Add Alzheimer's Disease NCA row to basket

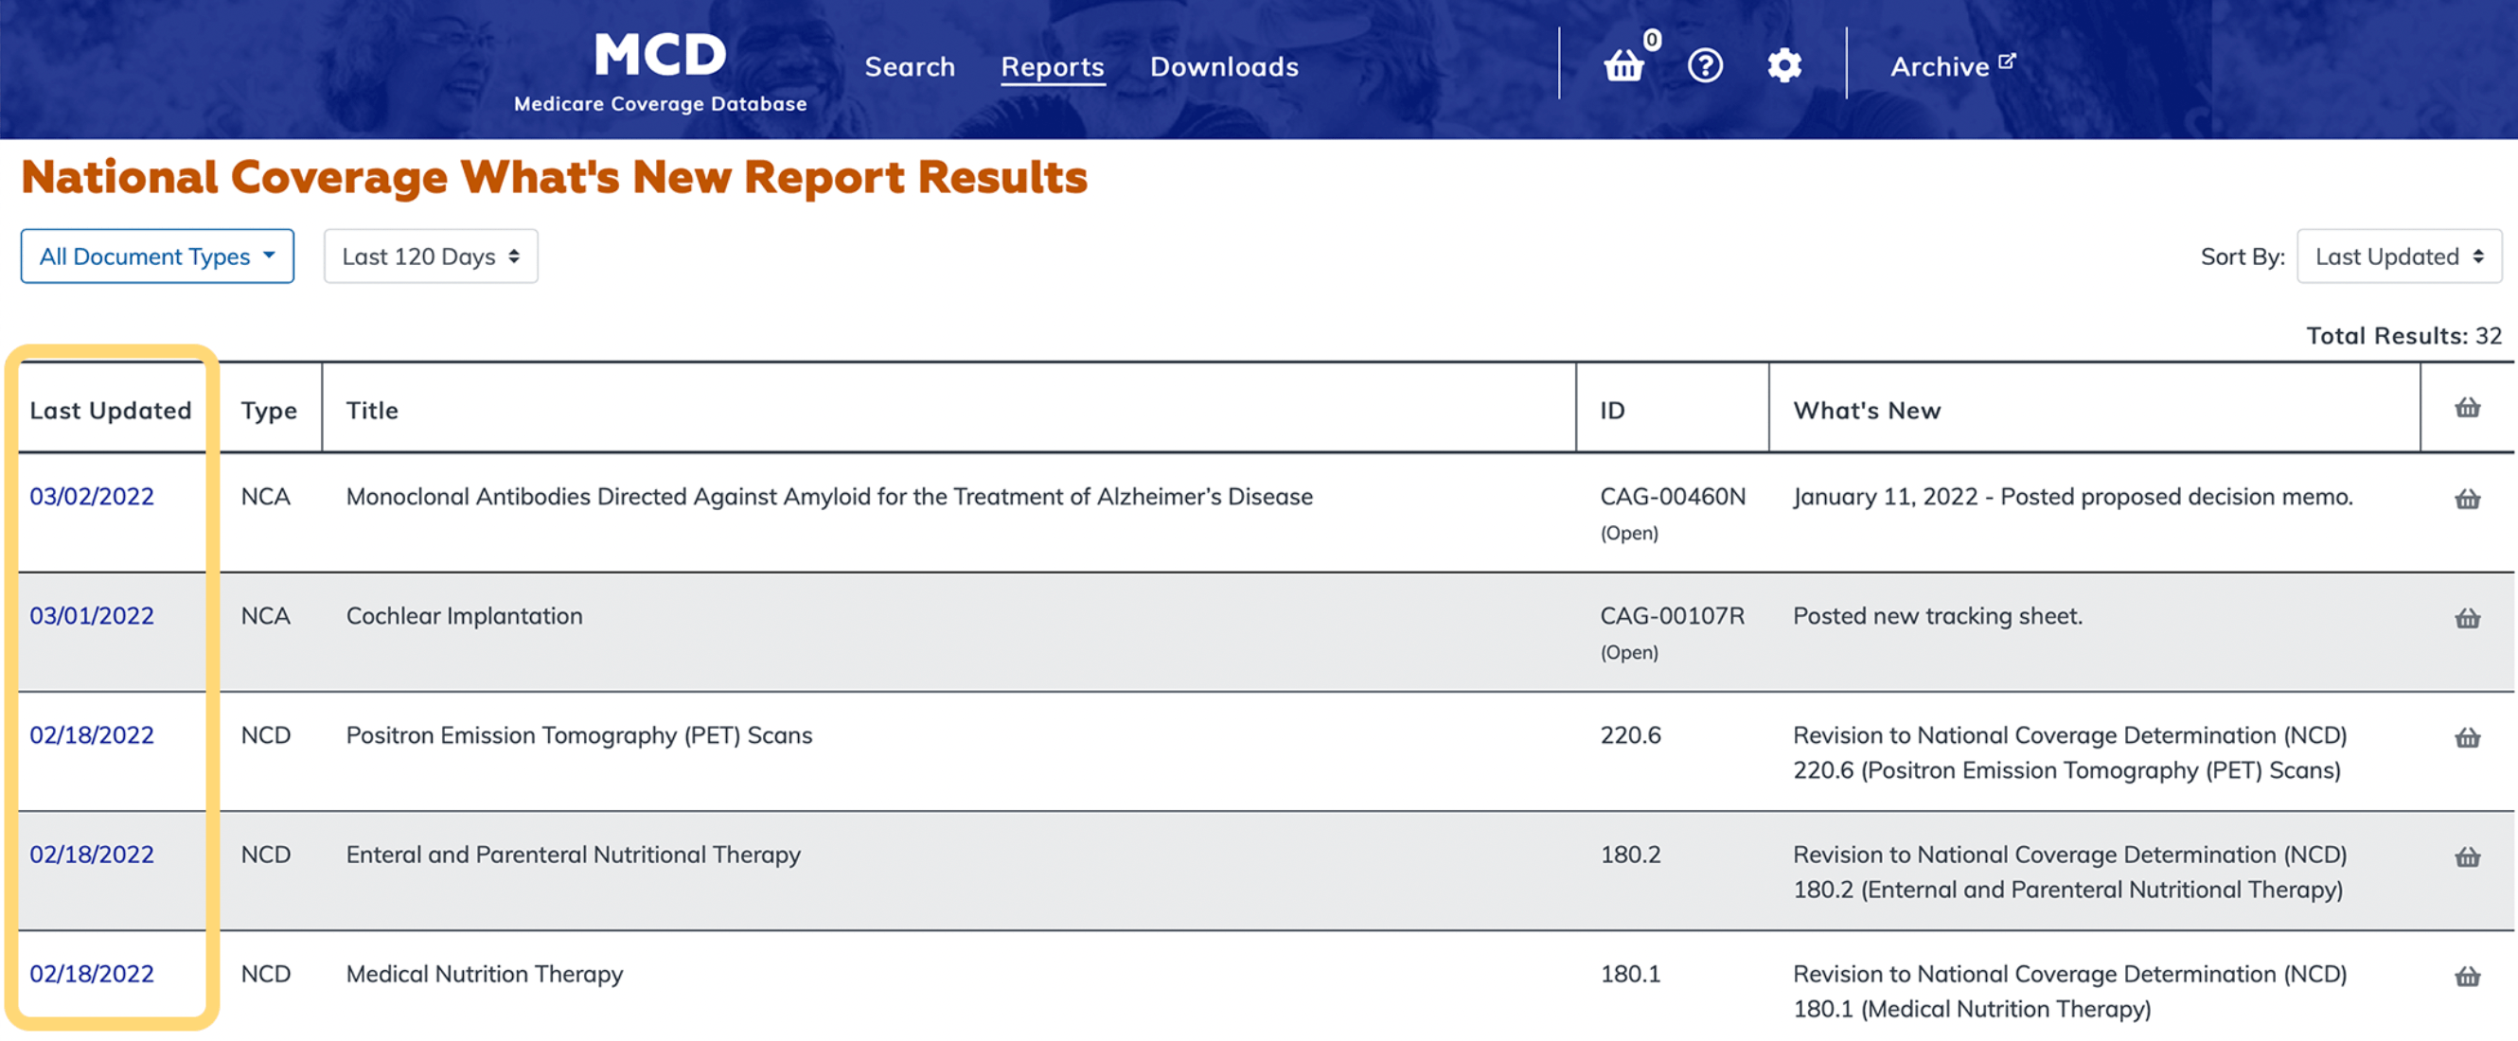click(2466, 499)
